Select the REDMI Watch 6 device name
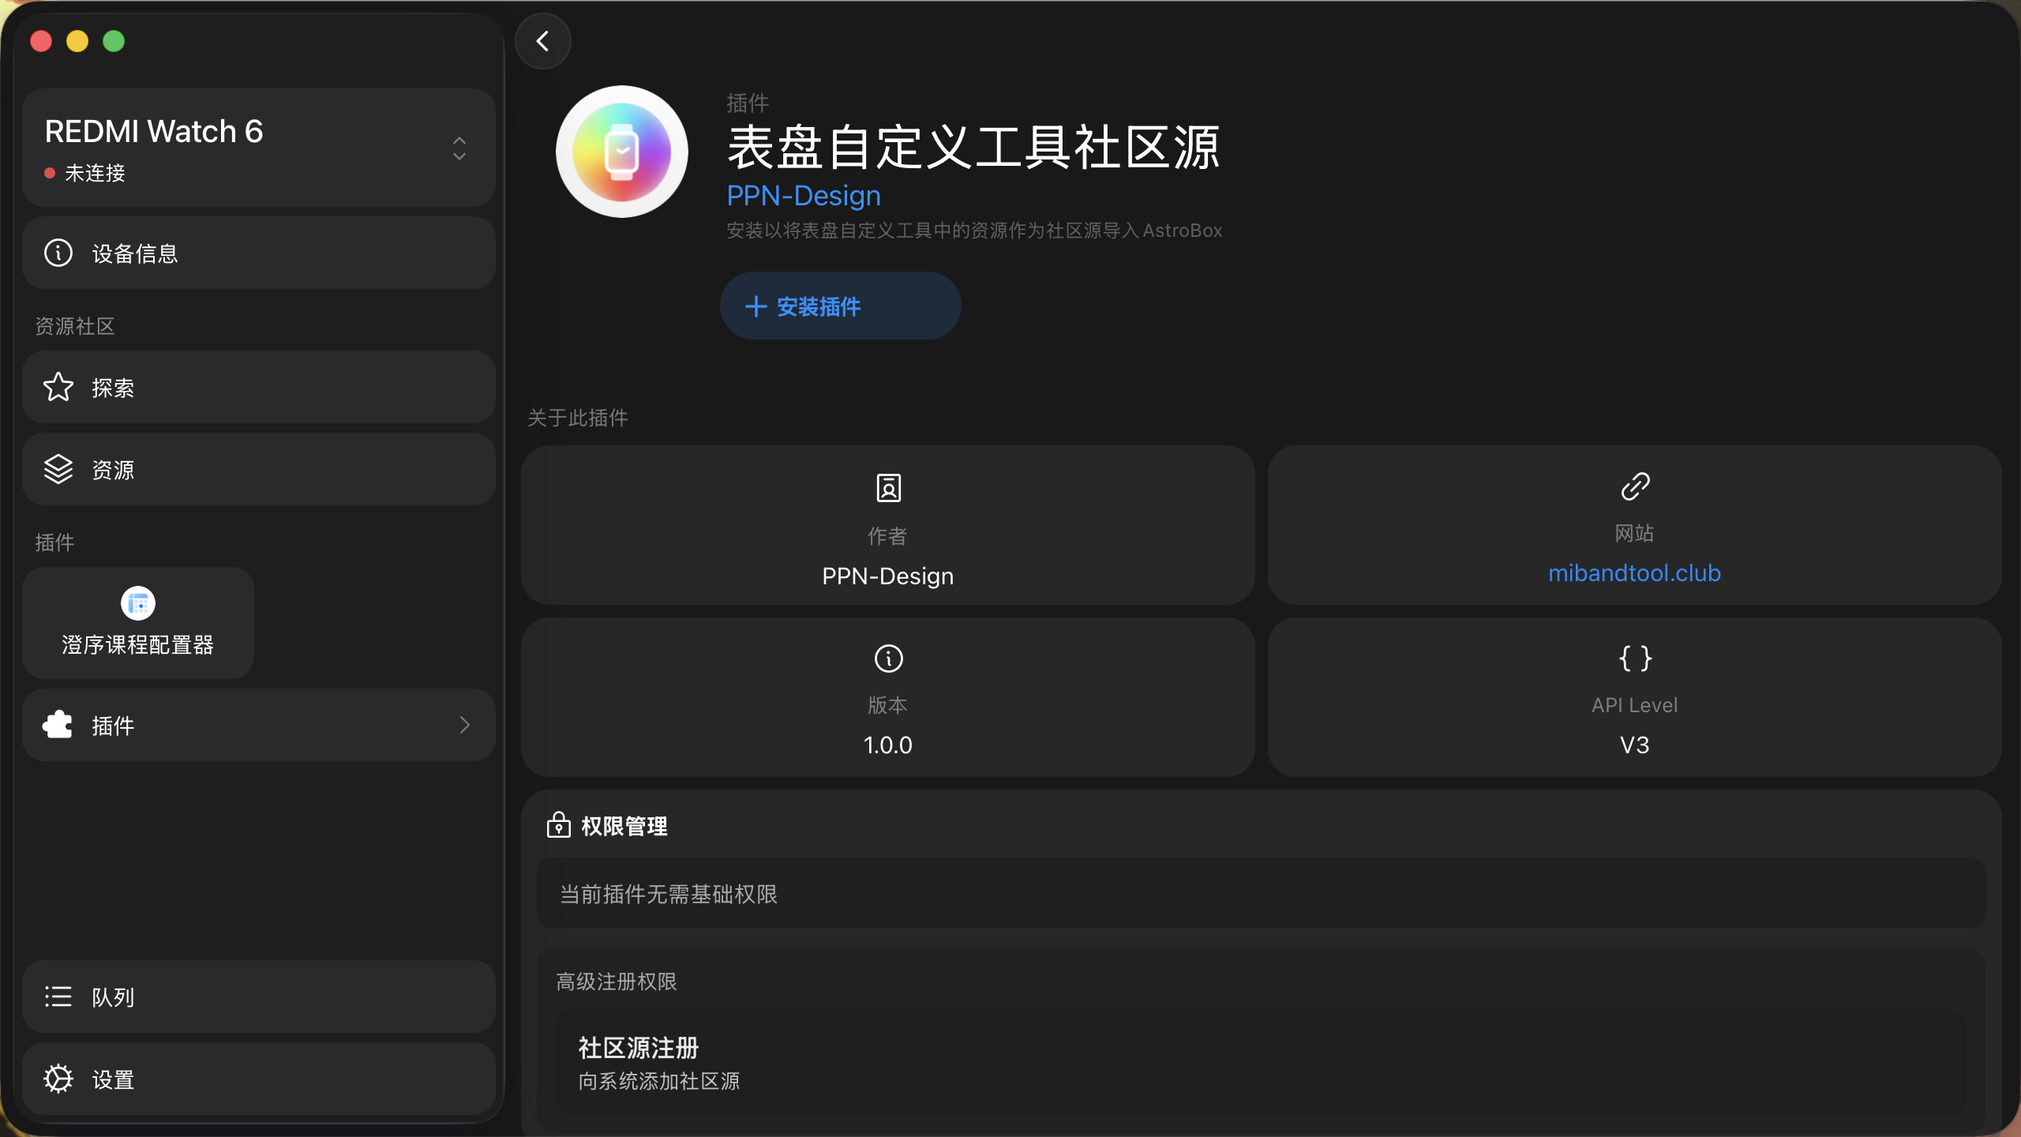The image size is (2021, 1137). 154,131
